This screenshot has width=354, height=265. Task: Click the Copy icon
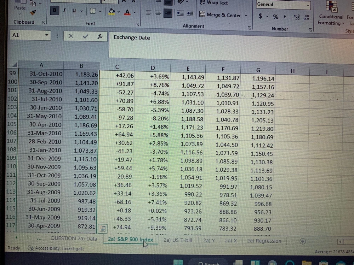[x=33, y=3]
